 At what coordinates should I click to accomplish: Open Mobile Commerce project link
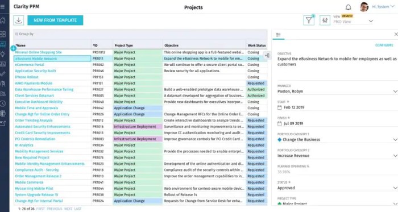tap(29, 182)
